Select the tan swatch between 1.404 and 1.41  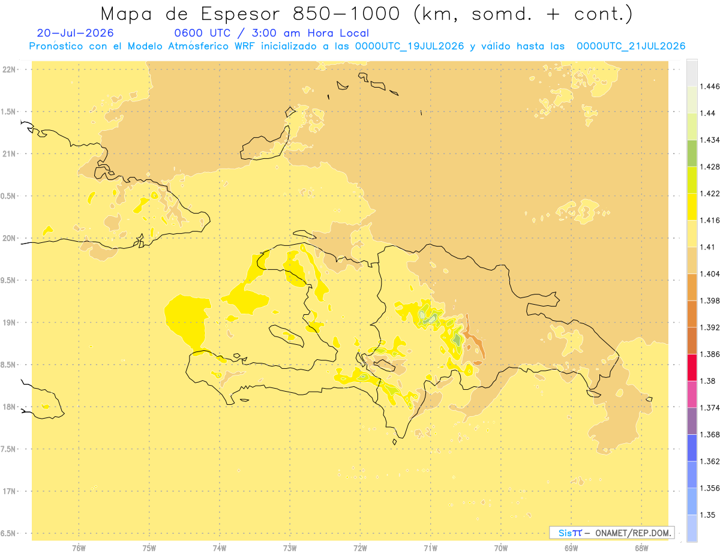pos(692,260)
